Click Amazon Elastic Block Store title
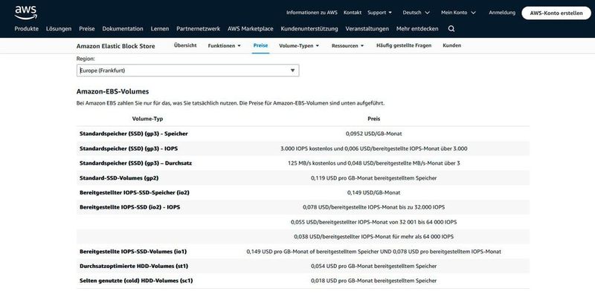Viewport: 595px width, 297px height. point(116,46)
